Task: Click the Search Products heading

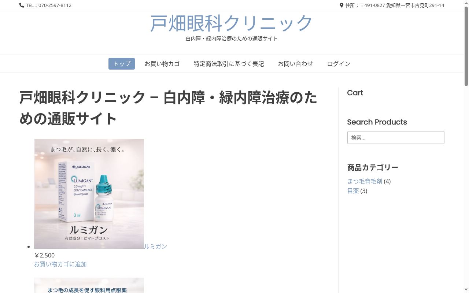Action: click(x=377, y=122)
